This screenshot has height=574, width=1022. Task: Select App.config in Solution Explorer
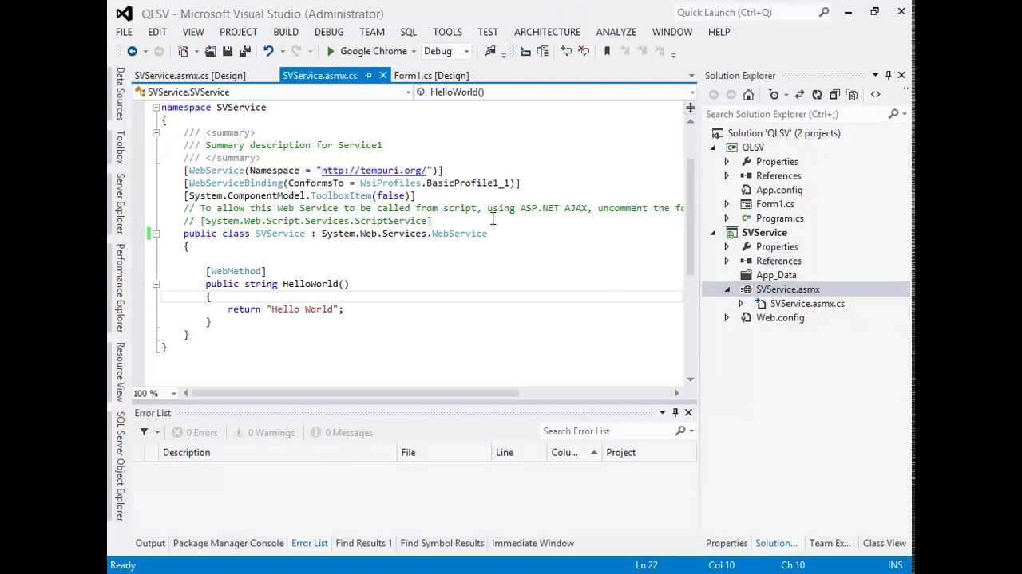[779, 190]
